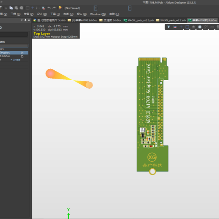Click the Undo arrow in the toolbar

click(x=49, y=8)
